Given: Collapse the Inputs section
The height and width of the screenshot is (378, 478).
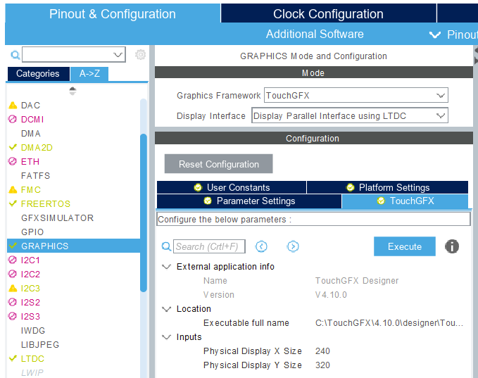Looking at the screenshot, I should click(166, 337).
